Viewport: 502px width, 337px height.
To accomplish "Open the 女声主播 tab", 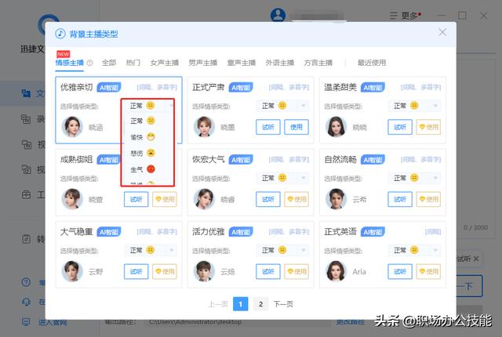I will coord(165,63).
